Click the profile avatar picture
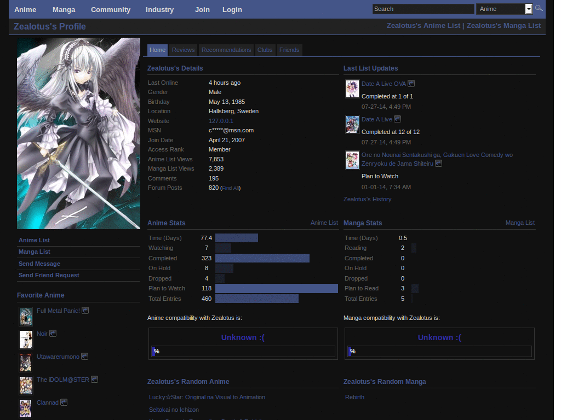 click(78, 133)
